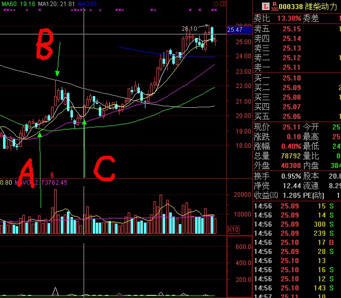Click the stock name 潍柴动力
Viewport: 341px width, 298px height.
tap(321, 7)
